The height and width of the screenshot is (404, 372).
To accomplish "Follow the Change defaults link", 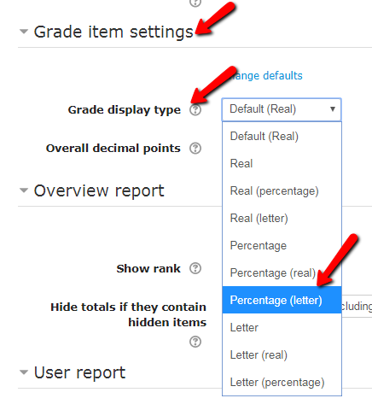I will (x=266, y=76).
